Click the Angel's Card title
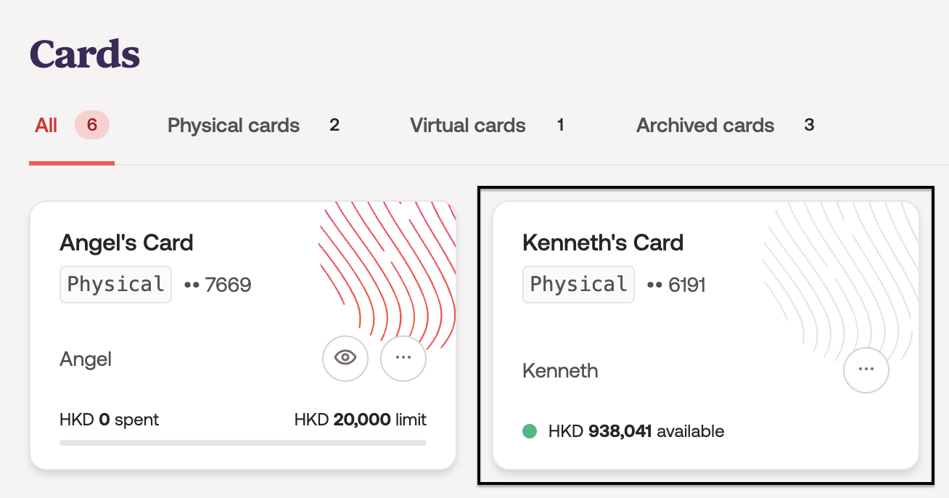The height and width of the screenshot is (498, 949). [x=126, y=242]
